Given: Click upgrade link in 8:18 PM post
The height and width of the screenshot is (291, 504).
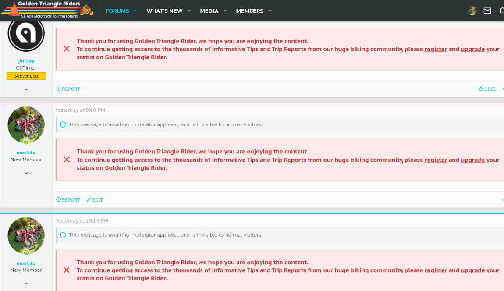Looking at the screenshot, I should click(472, 160).
